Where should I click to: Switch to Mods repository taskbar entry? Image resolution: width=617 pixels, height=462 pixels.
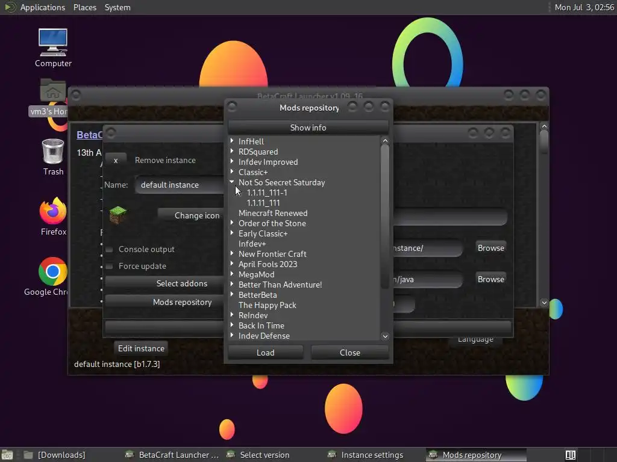coord(476,455)
